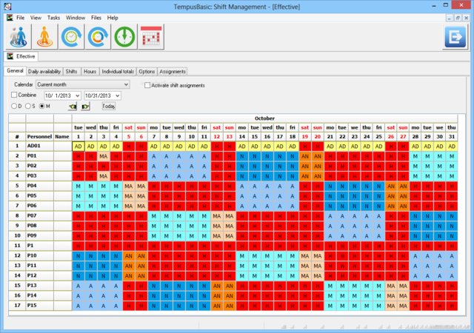Click the blue clock refresh toolbar icon
The width and height of the screenshot is (474, 333).
pos(72,37)
